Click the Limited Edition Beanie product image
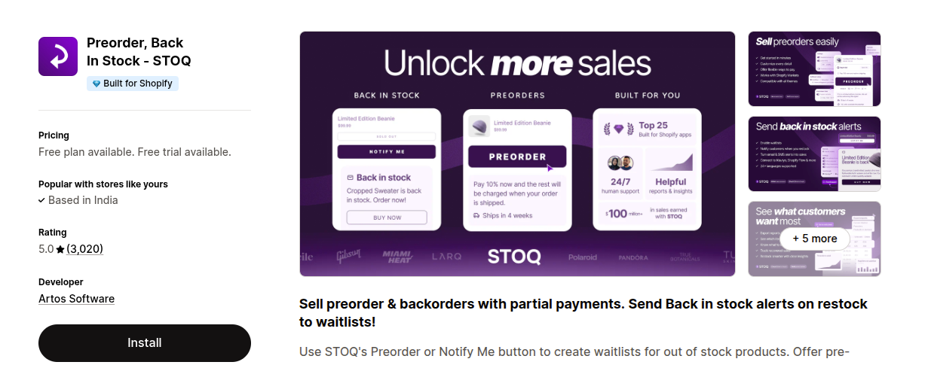 (479, 126)
